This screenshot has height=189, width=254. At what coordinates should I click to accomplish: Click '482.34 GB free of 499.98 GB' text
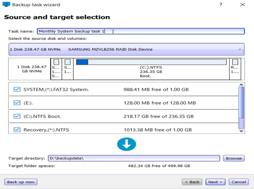point(159,166)
